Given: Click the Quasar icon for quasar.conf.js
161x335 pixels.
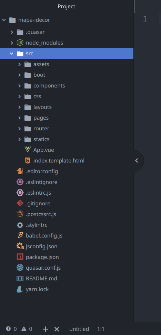Looking at the screenshot, I should (x=20, y=268).
